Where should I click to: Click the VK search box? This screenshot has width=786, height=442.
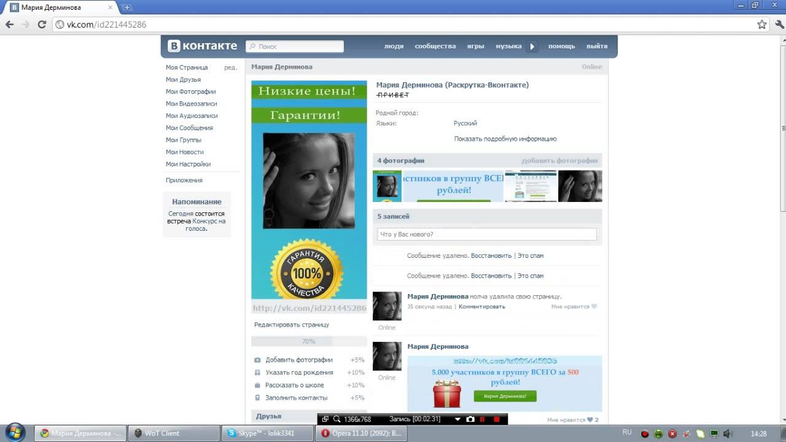point(295,46)
